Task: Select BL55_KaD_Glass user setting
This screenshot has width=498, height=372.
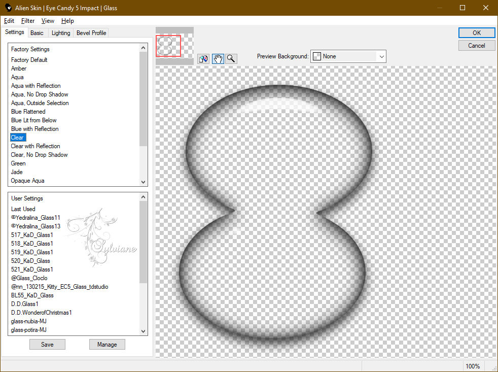Action: click(x=32, y=295)
